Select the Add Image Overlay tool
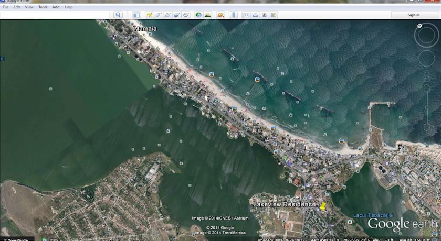 (176, 15)
